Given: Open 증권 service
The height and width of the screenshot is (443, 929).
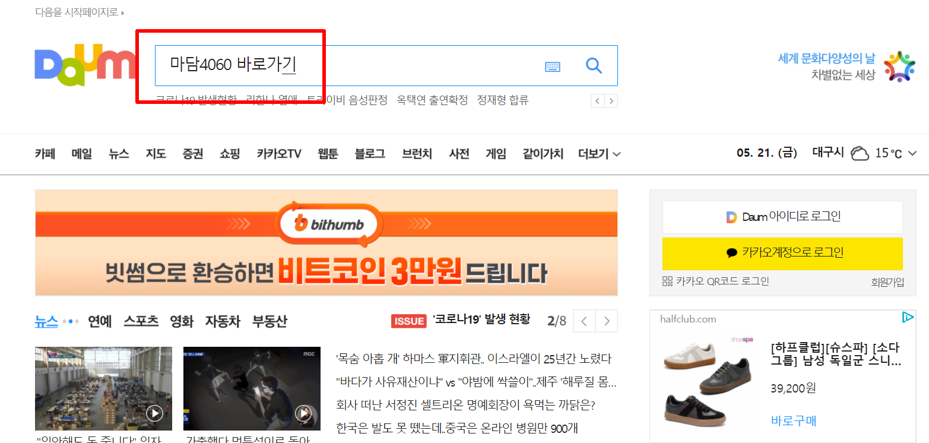Looking at the screenshot, I should click(x=193, y=154).
